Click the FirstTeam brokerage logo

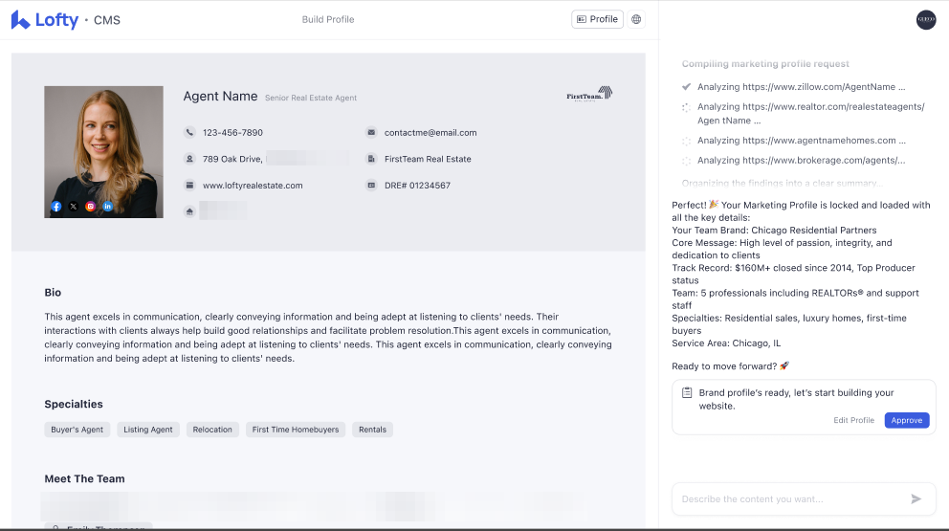[588, 95]
